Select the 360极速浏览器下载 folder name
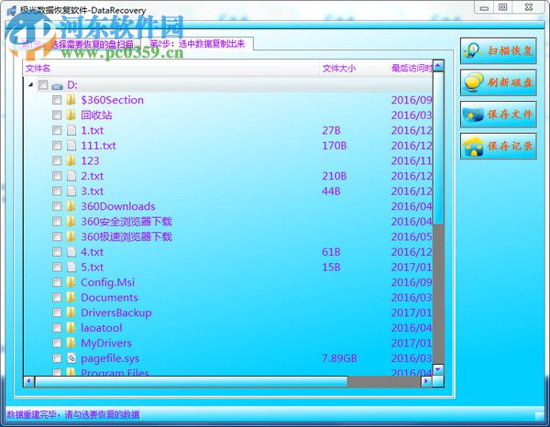The height and width of the screenshot is (427, 550). [126, 236]
